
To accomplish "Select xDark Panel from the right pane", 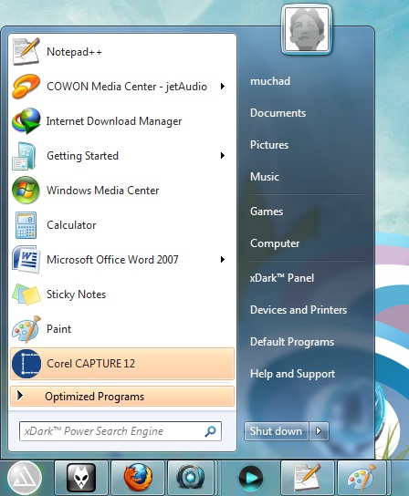I will tap(281, 278).
